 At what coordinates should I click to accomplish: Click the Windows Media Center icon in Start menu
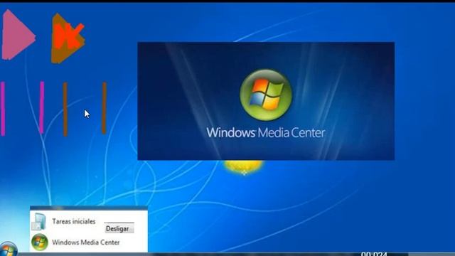pos(40,242)
